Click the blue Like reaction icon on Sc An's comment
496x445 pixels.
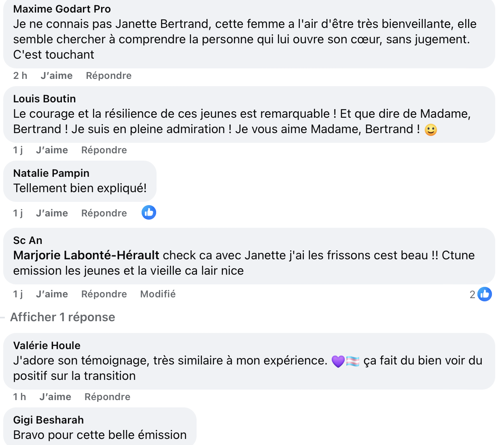pos(485,294)
